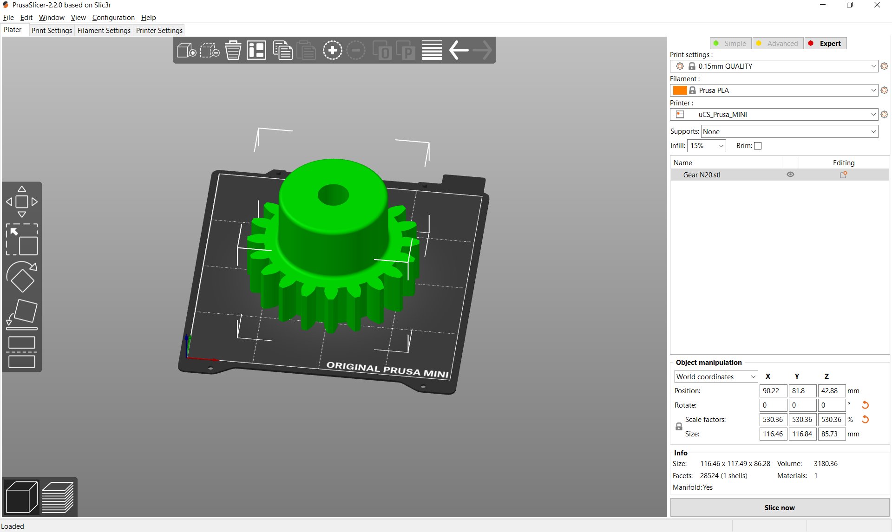Open the Configuration menu
This screenshot has width=892, height=532.
click(x=113, y=18)
